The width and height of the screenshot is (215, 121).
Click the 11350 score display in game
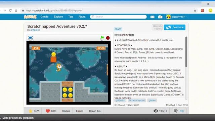click(x=101, y=48)
